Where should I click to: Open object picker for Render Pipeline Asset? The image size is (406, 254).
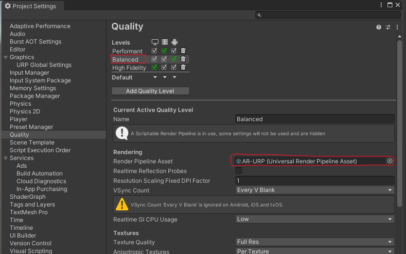click(x=389, y=161)
